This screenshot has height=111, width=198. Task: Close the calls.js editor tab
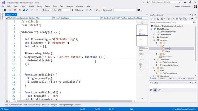(x=16, y=15)
